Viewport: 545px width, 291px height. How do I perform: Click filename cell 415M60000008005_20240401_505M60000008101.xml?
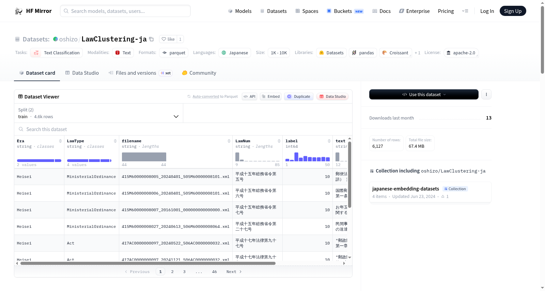(x=175, y=177)
